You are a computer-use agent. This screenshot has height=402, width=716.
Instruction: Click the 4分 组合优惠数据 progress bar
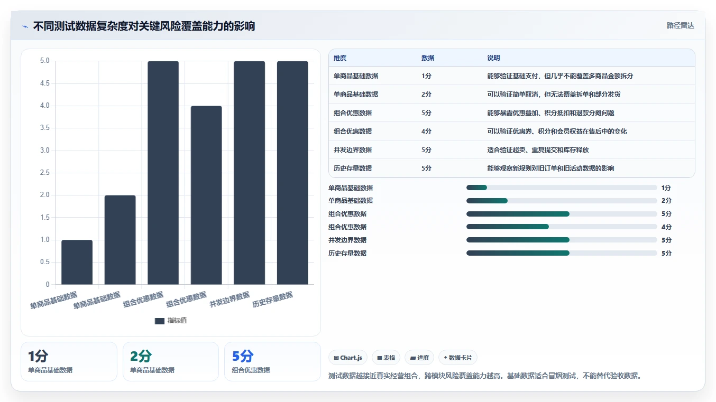pyautogui.click(x=562, y=227)
